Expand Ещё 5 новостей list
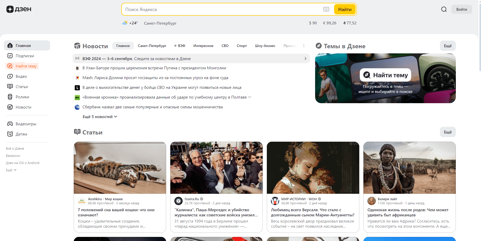This screenshot has height=241, width=481. coord(100,117)
